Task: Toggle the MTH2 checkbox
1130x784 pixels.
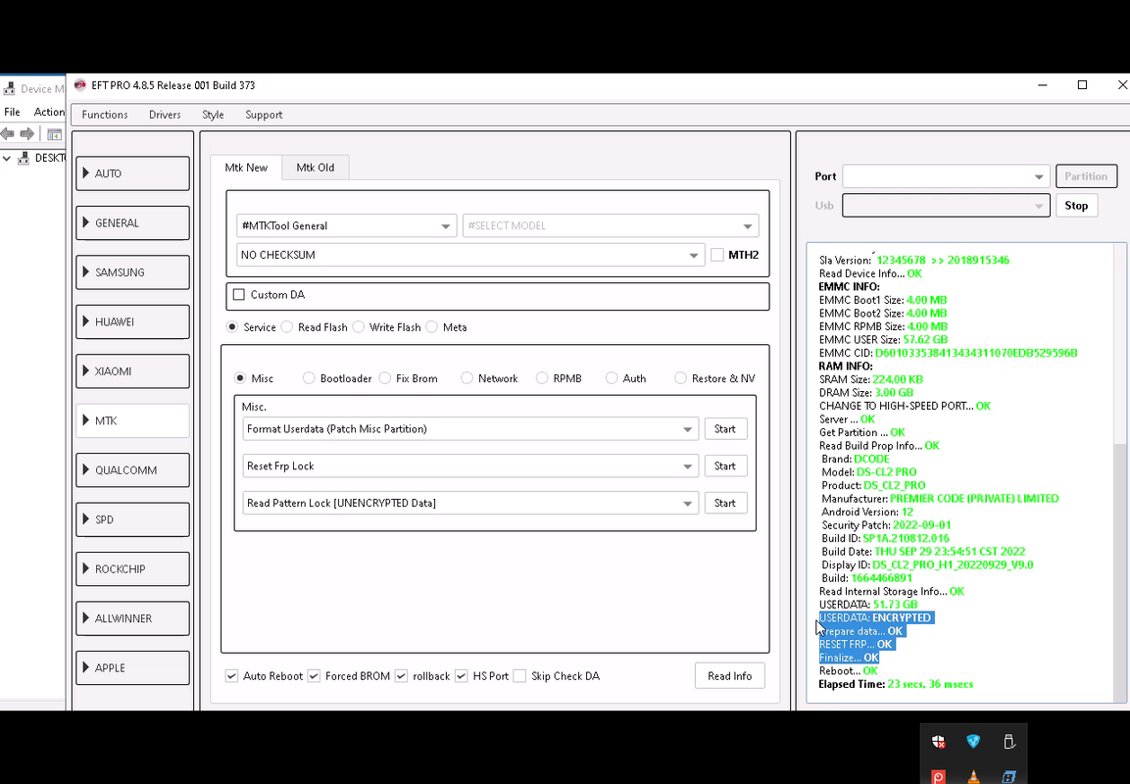Action: pyautogui.click(x=717, y=255)
